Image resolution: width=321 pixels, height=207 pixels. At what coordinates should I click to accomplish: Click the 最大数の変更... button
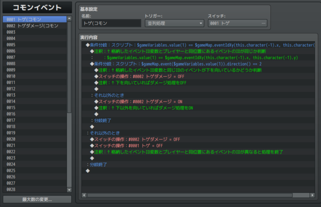[37, 199]
